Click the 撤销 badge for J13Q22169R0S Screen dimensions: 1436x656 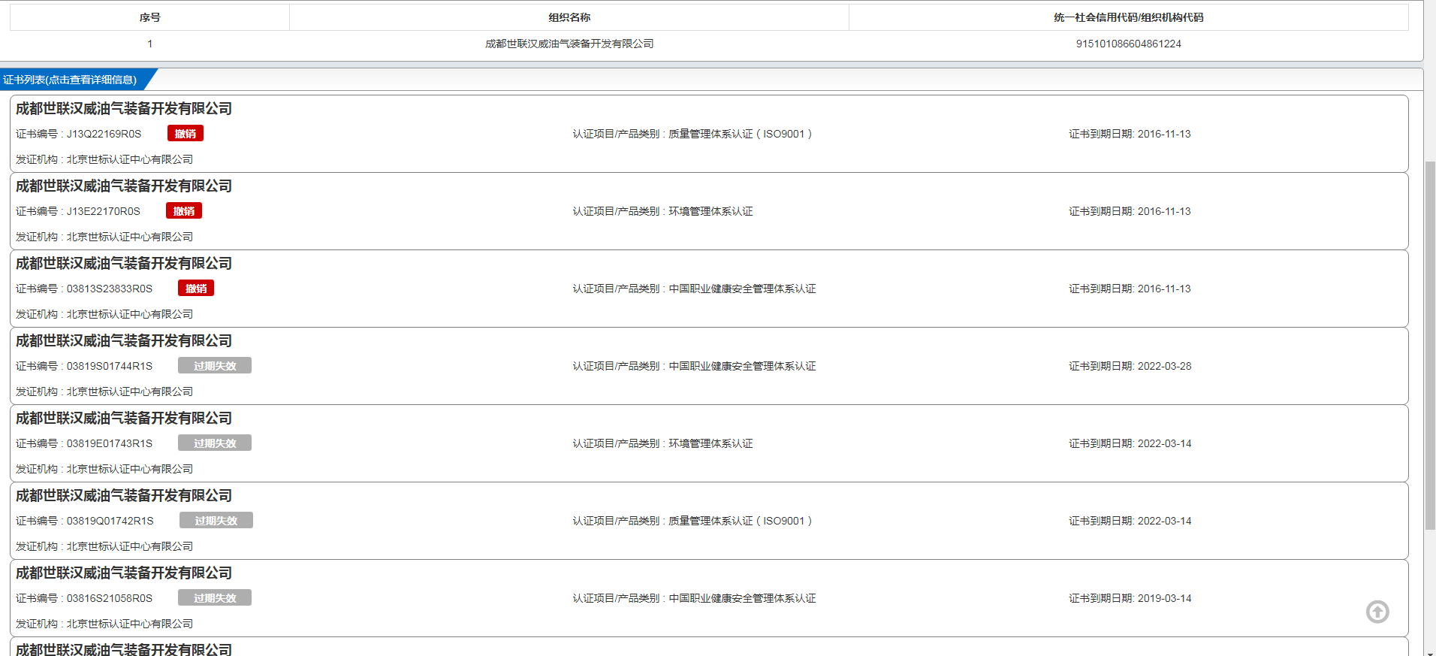186,134
